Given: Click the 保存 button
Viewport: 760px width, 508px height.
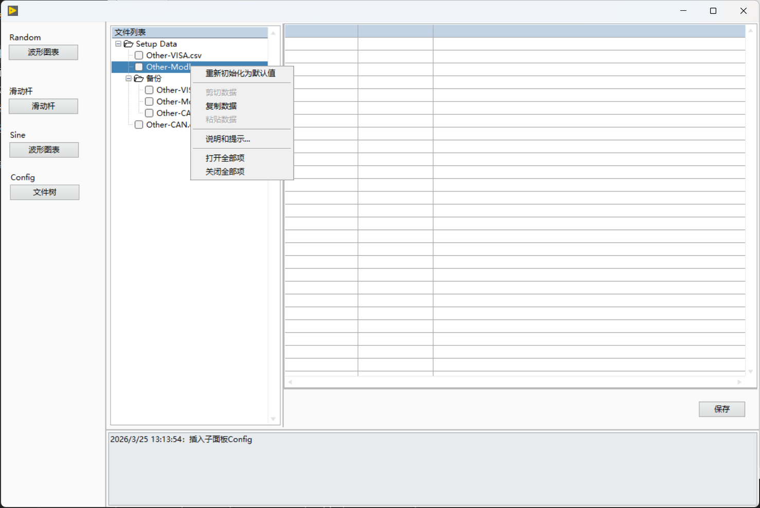Looking at the screenshot, I should [722, 409].
